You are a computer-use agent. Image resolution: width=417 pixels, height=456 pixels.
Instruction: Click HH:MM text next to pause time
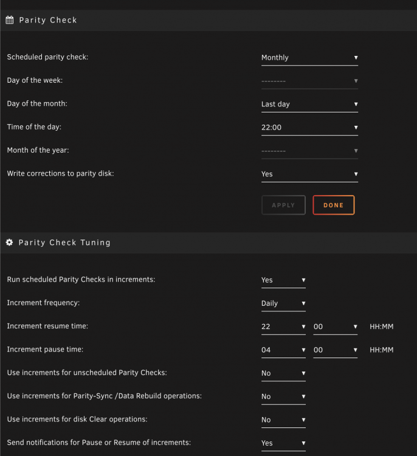coord(382,350)
